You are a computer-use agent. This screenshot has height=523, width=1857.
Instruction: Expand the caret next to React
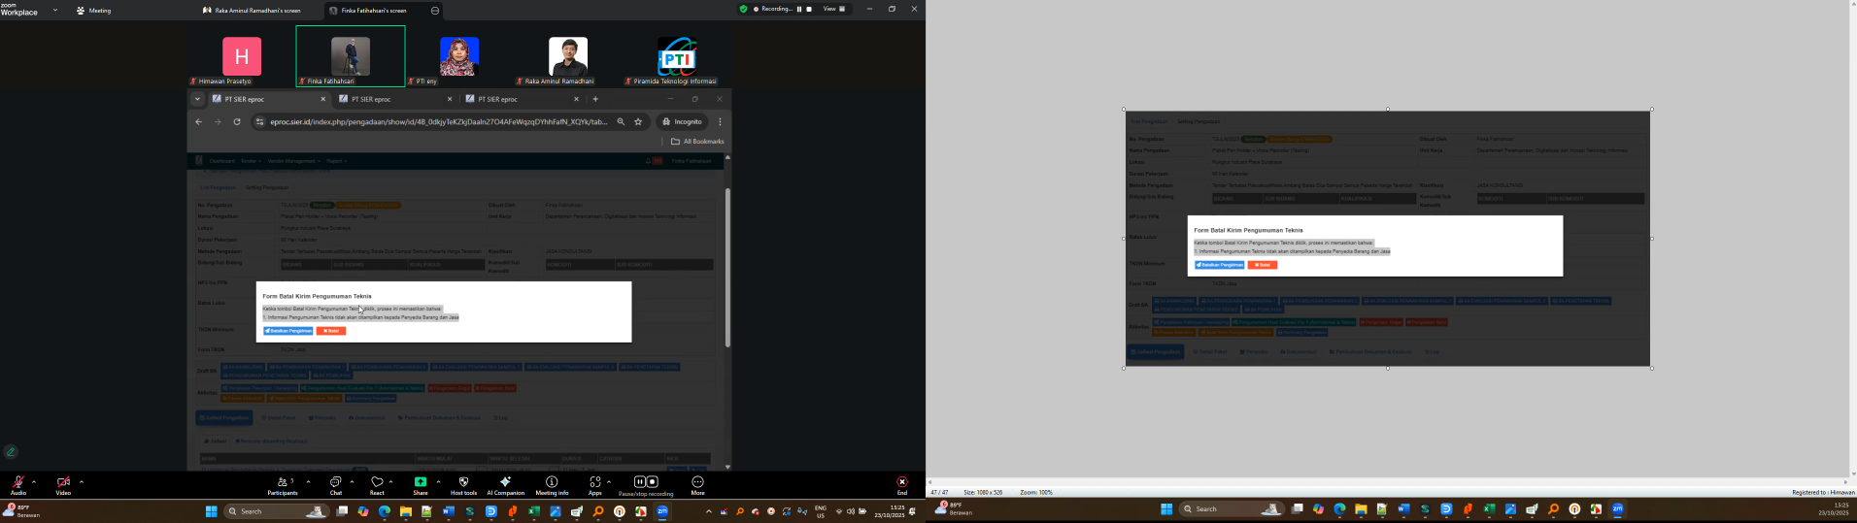[x=391, y=481]
